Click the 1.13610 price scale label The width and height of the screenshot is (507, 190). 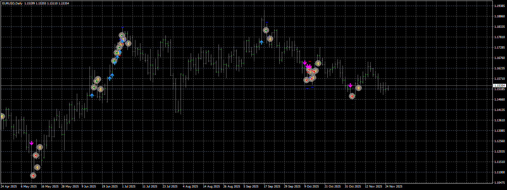coord(499,120)
